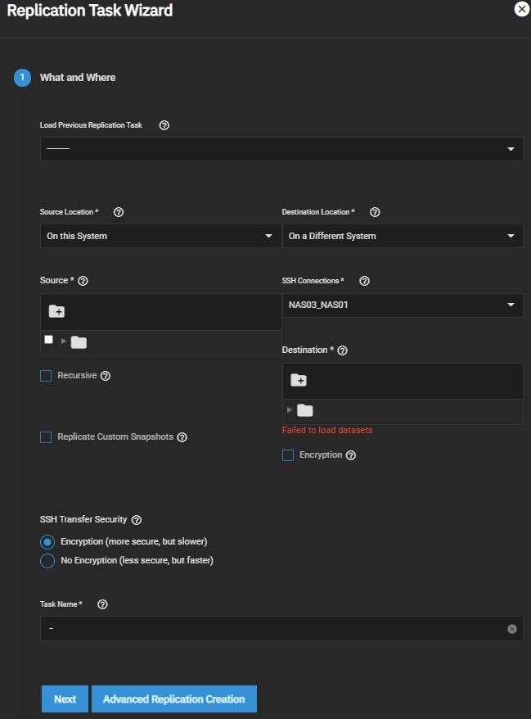Viewport: 531px width, 719px height.
Task: Open the Source Location dropdown
Action: (x=160, y=236)
